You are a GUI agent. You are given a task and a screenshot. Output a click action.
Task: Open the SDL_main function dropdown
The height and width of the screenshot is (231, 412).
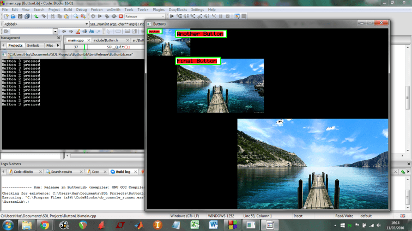(117, 24)
